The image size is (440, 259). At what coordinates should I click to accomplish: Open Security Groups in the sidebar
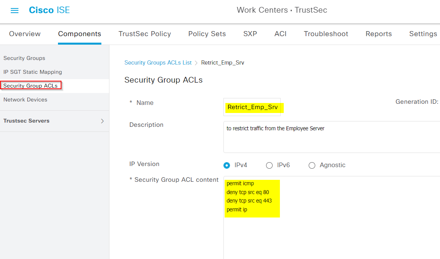[x=24, y=58]
